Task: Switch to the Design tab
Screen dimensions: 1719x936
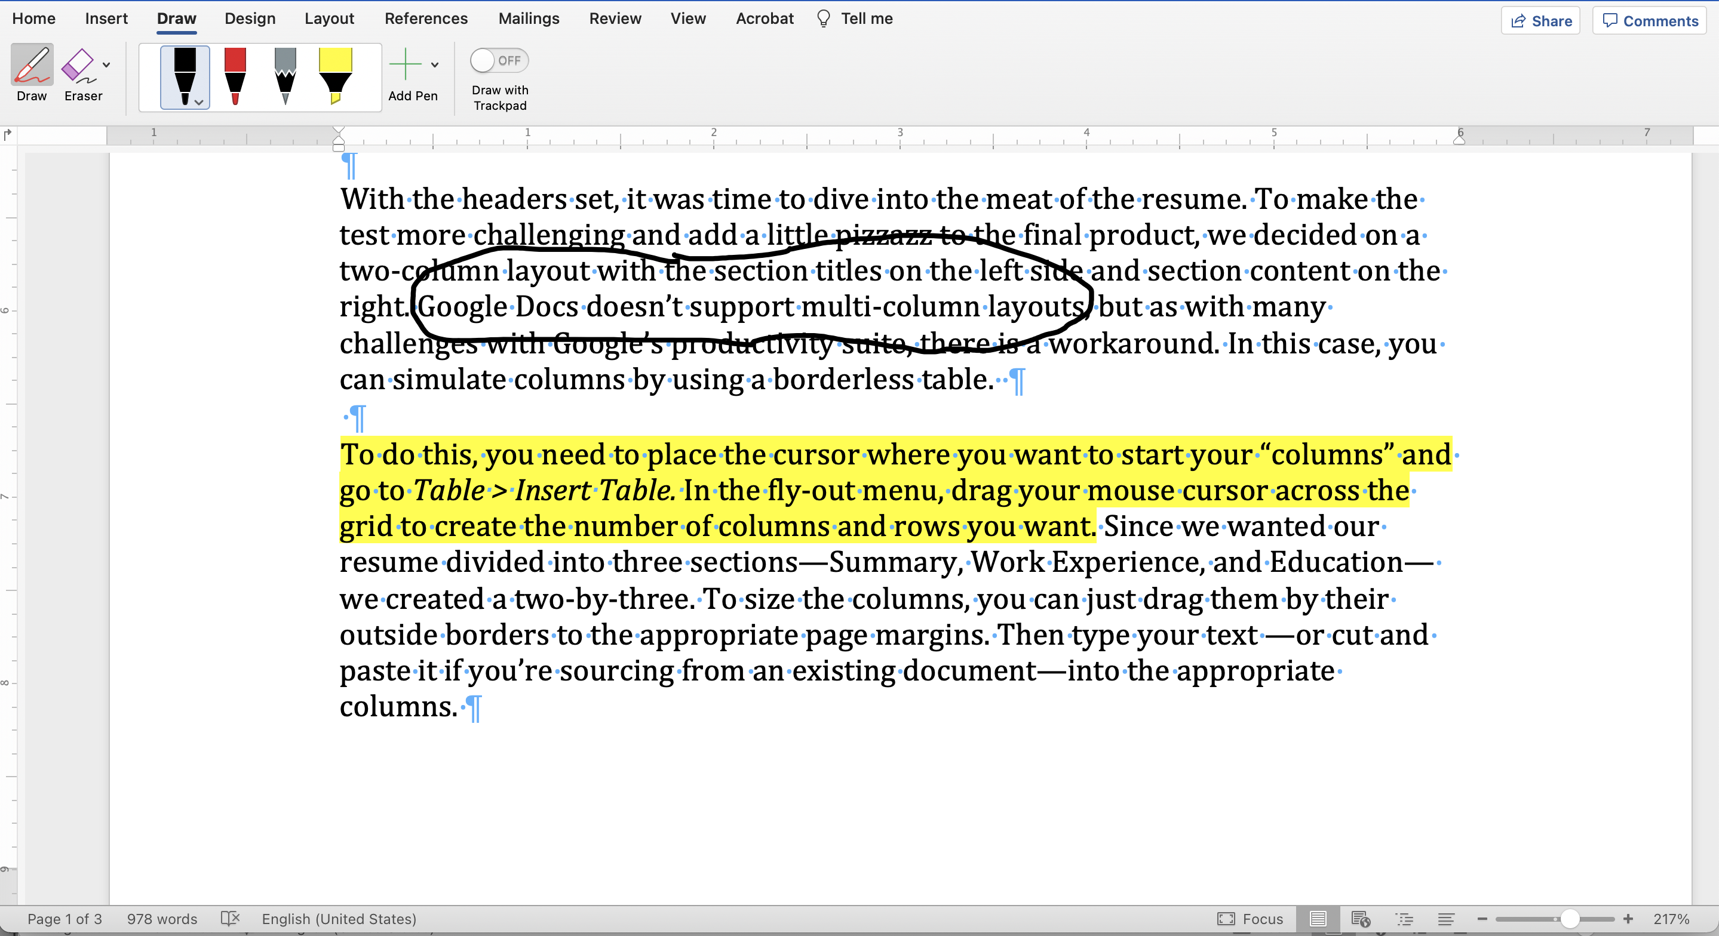Action: 250,18
